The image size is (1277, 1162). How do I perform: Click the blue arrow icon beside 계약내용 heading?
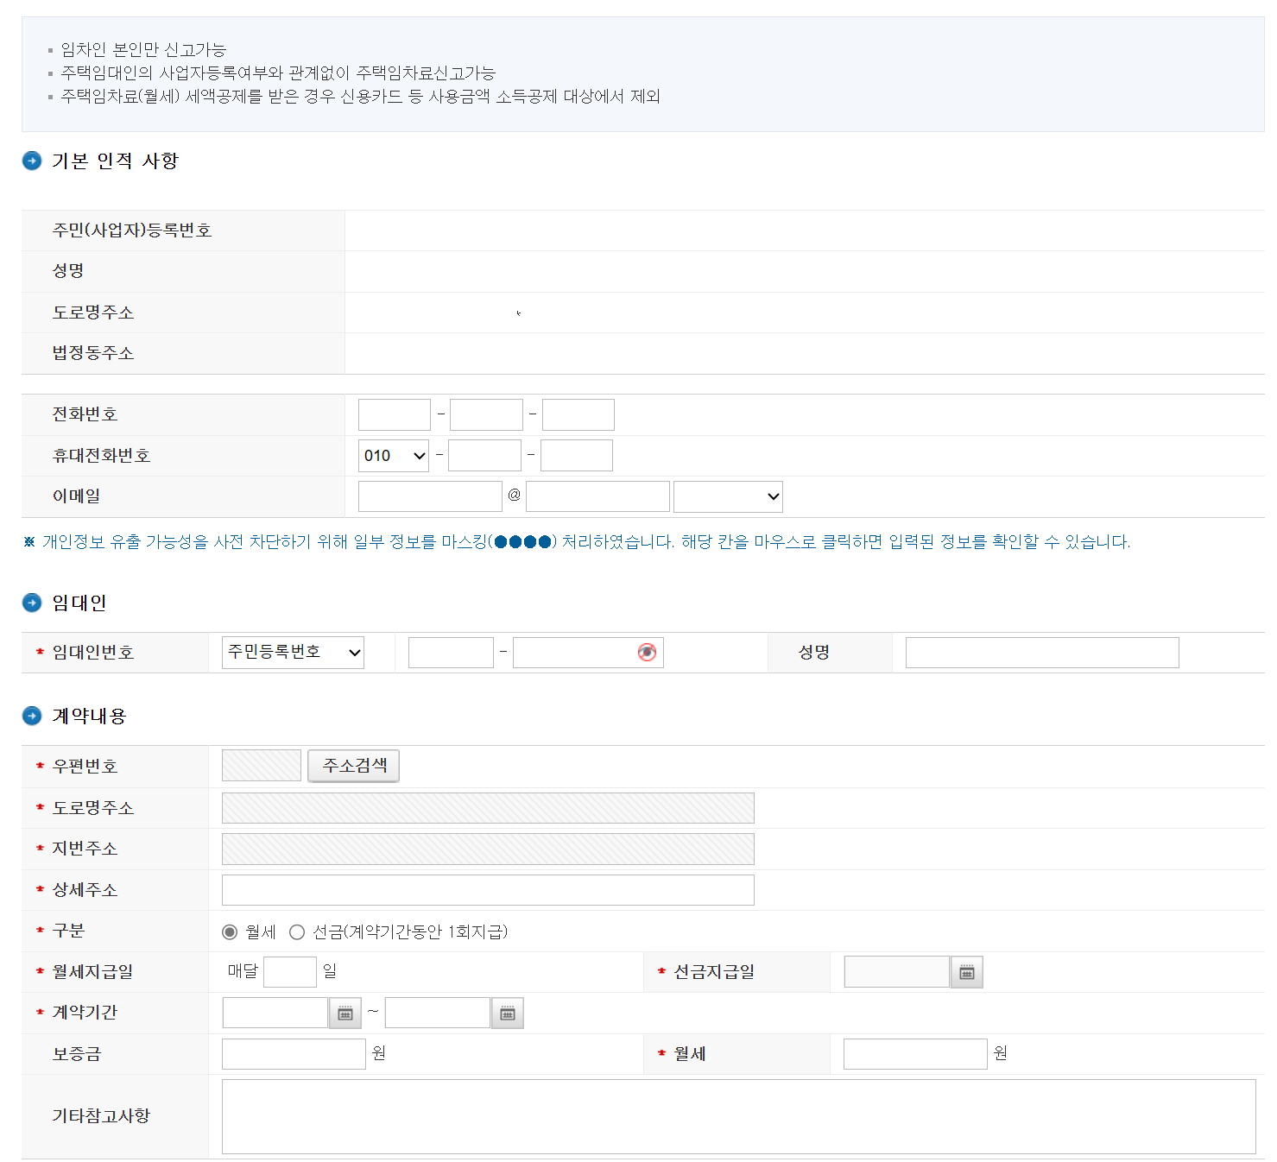pos(33,716)
